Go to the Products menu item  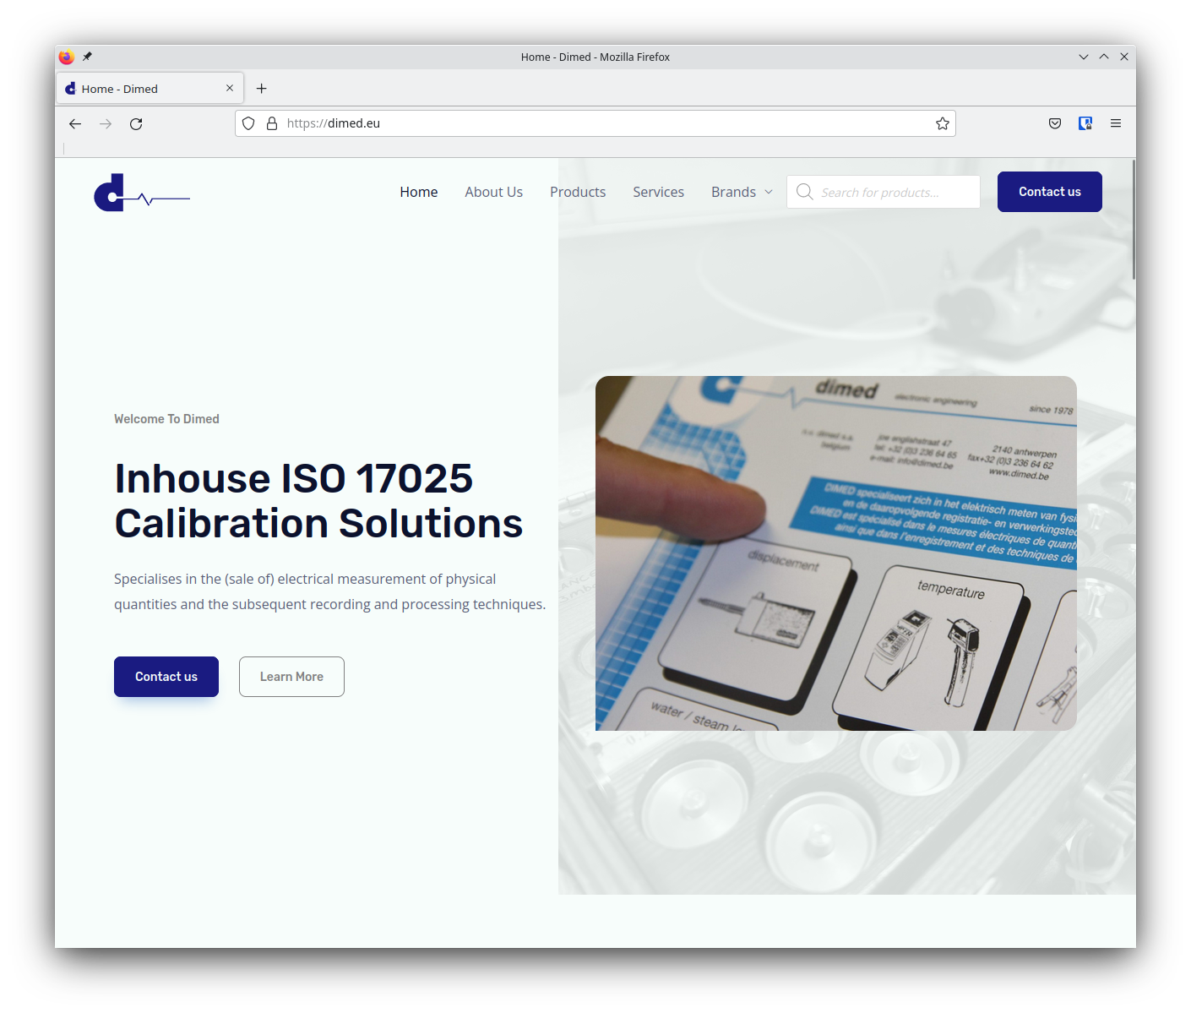point(578,193)
